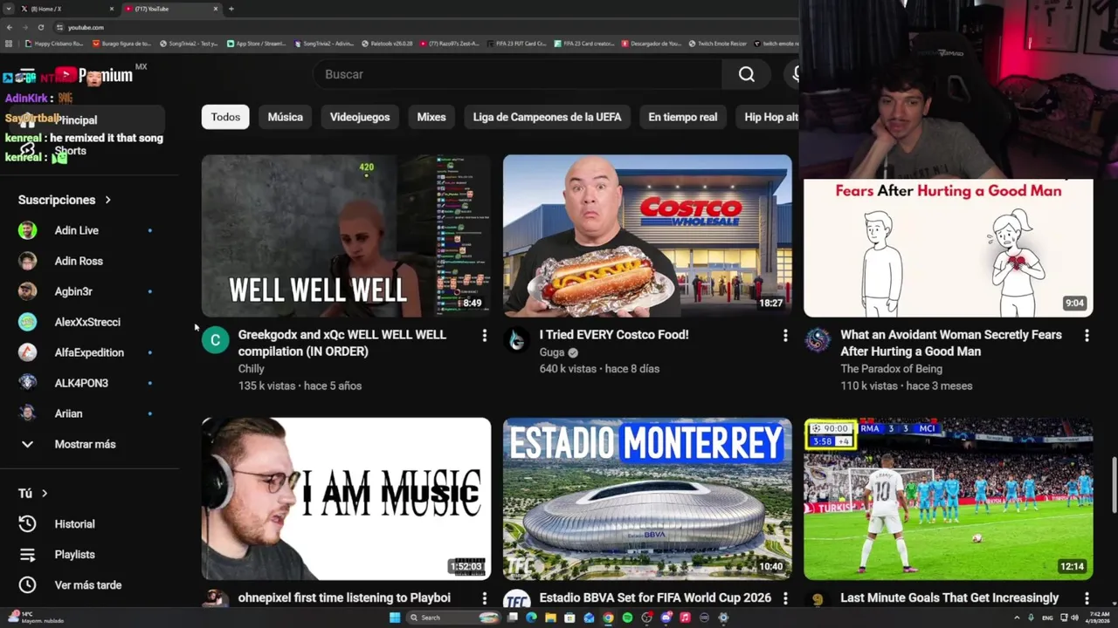Open The Paradox of Being channel link
1118x628 pixels.
pos(891,369)
